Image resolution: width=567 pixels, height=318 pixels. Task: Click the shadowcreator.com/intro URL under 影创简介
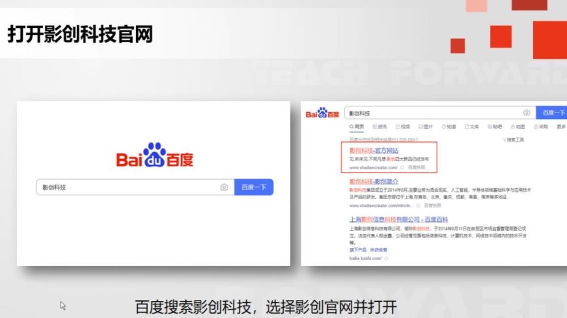coord(381,205)
